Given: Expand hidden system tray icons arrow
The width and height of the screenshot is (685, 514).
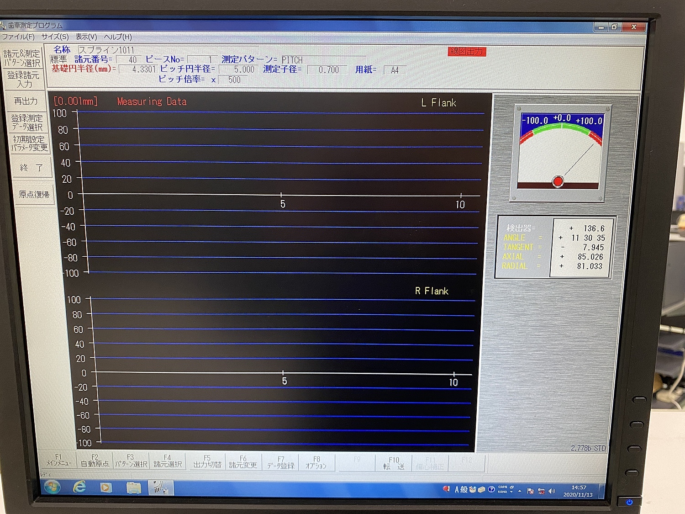Looking at the screenshot, I should pyautogui.click(x=520, y=491).
